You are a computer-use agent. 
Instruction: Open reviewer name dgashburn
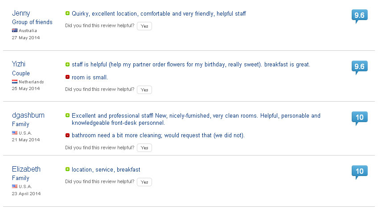pyautogui.click(x=28, y=115)
